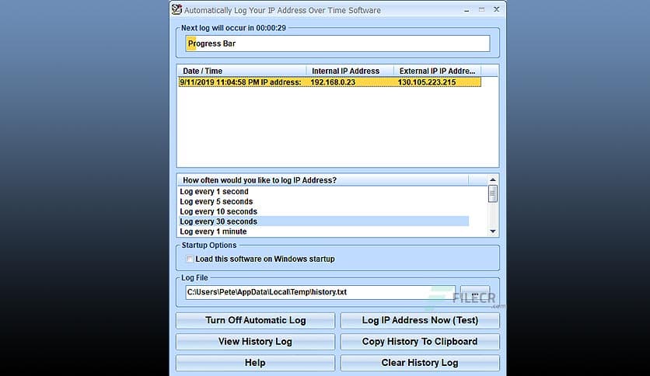Maximize the IP log window
The image size is (650, 376).
point(481,9)
